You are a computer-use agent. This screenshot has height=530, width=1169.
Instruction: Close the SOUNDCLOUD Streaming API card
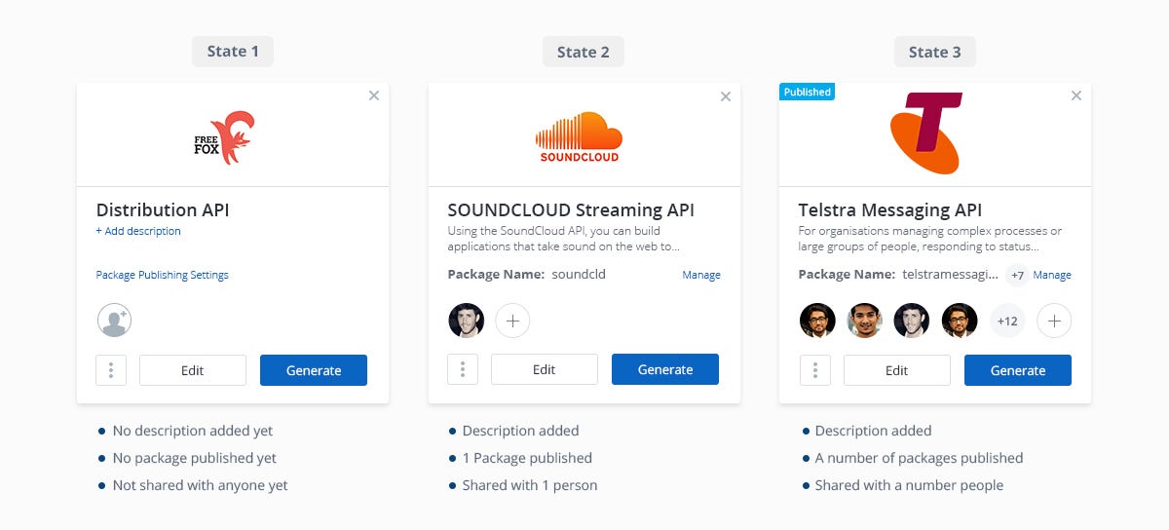(725, 96)
